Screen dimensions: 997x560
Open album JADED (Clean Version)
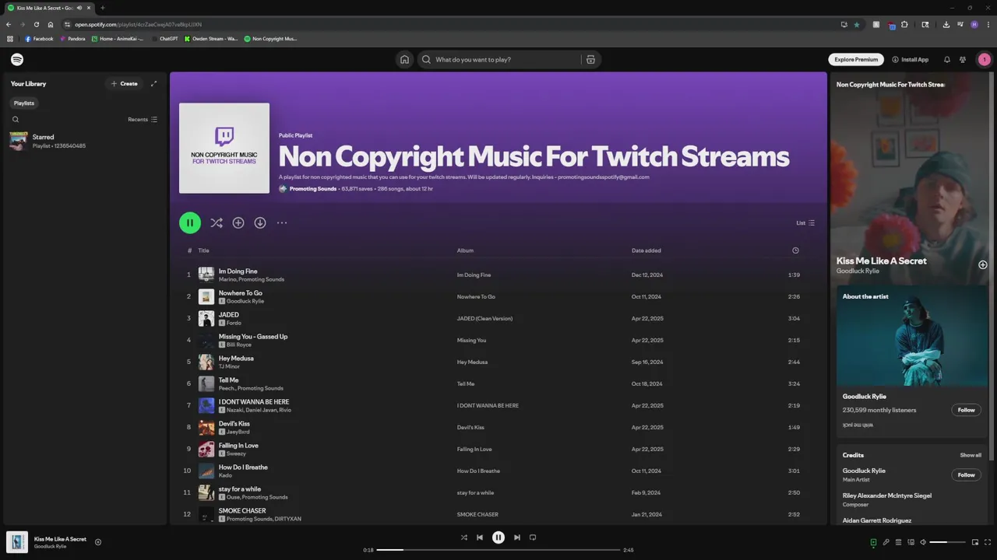pyautogui.click(x=484, y=318)
